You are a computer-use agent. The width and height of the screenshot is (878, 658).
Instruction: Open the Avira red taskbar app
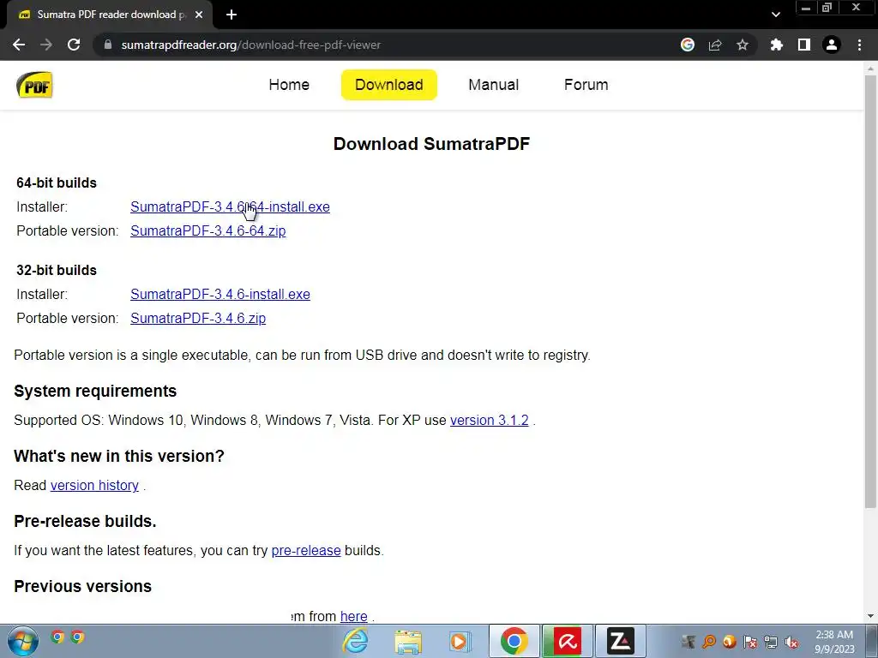pos(568,641)
